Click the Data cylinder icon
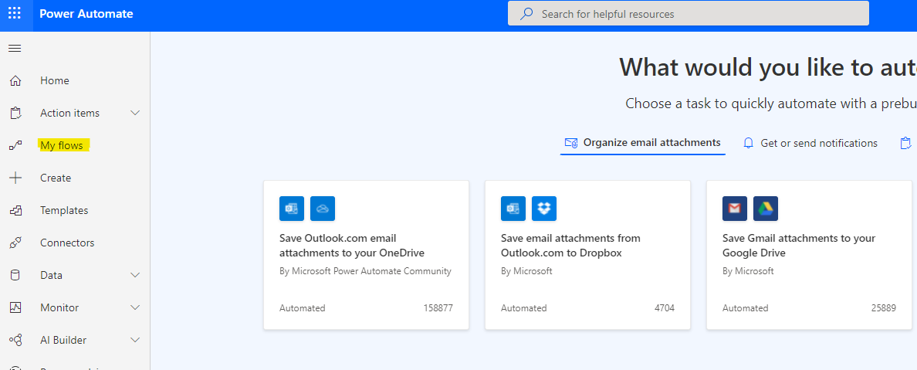The image size is (917, 370). pyautogui.click(x=15, y=275)
